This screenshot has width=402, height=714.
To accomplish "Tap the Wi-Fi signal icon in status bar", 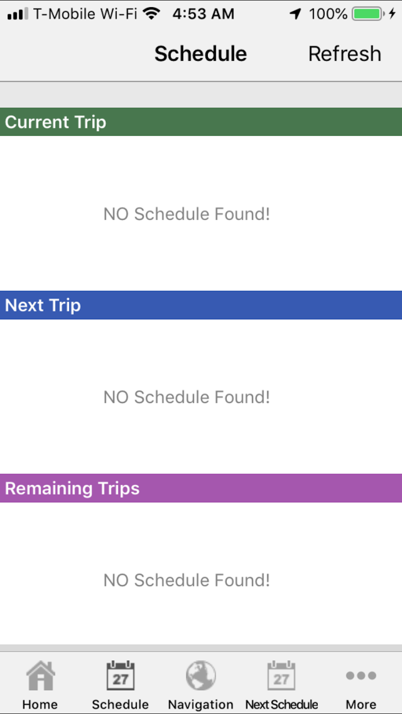I will (152, 14).
